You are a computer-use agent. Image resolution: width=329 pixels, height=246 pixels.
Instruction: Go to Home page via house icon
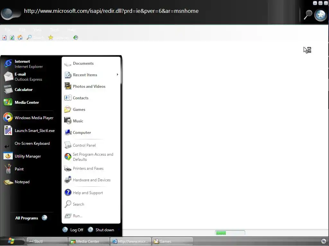pyautogui.click(x=20, y=37)
